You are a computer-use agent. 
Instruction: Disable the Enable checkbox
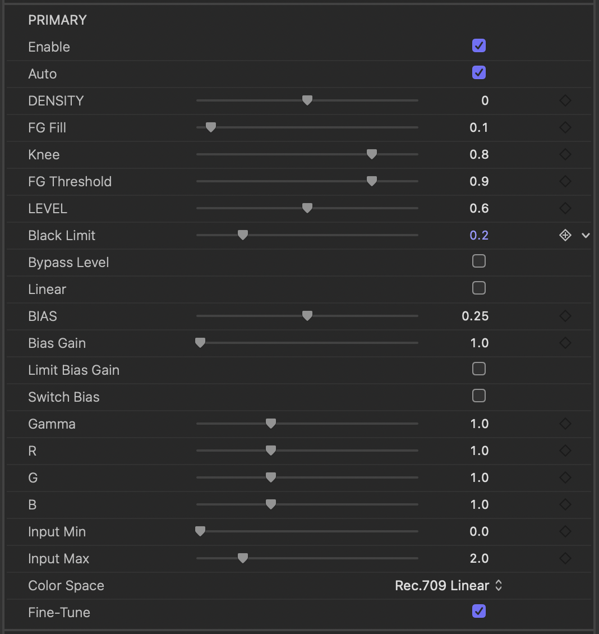point(479,46)
